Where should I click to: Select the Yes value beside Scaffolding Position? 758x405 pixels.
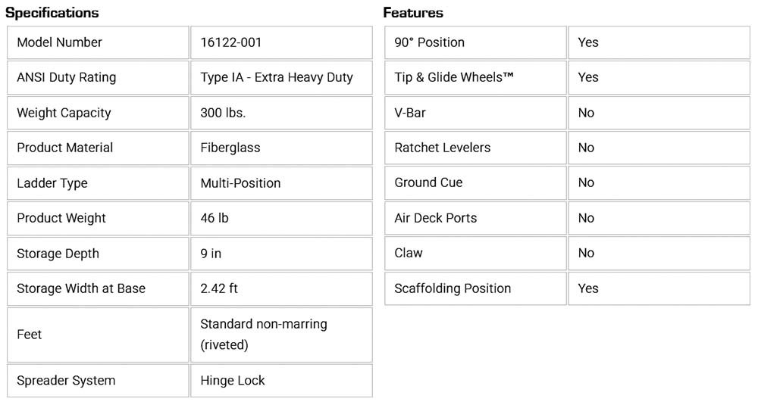(588, 288)
